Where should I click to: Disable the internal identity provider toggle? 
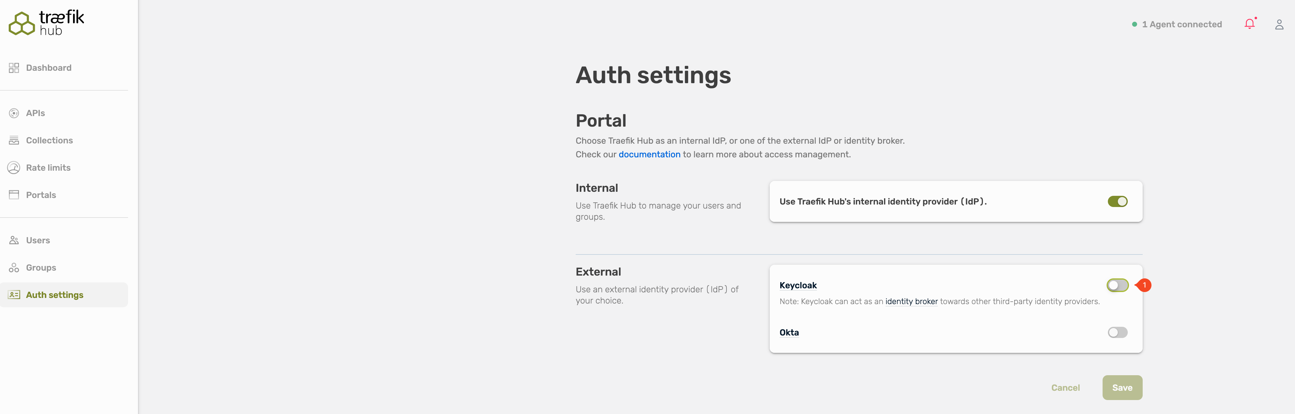coord(1117,201)
